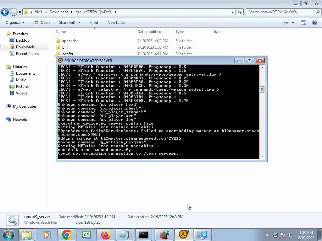Go back with the Explorer back arrow
This screenshot has height=241, width=322.
pos(5,12)
